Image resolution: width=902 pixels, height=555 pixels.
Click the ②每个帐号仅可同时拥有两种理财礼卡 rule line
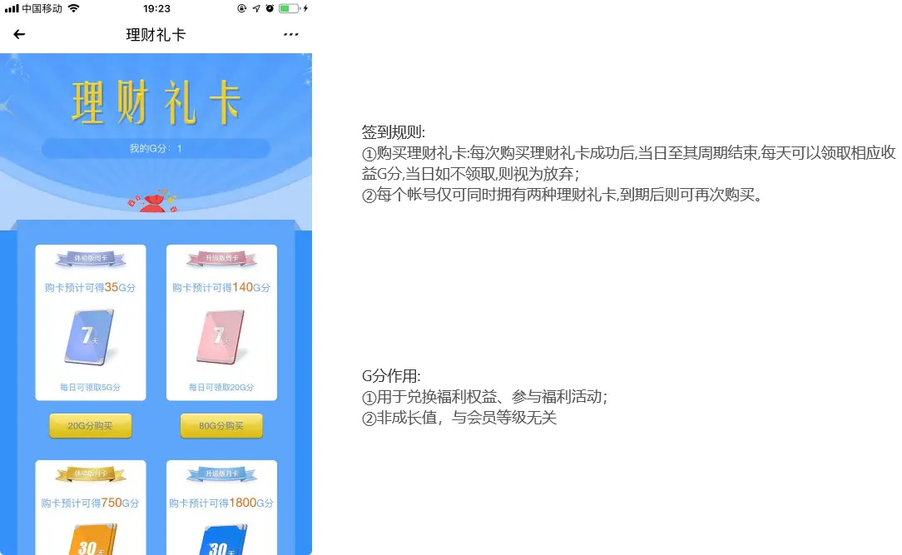[563, 195]
